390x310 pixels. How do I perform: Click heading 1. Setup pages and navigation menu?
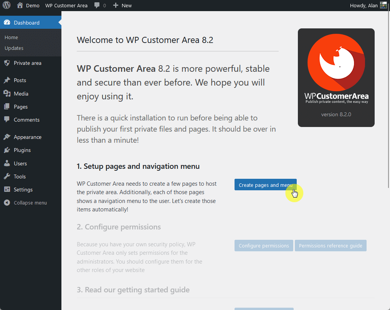pyautogui.click(x=138, y=166)
